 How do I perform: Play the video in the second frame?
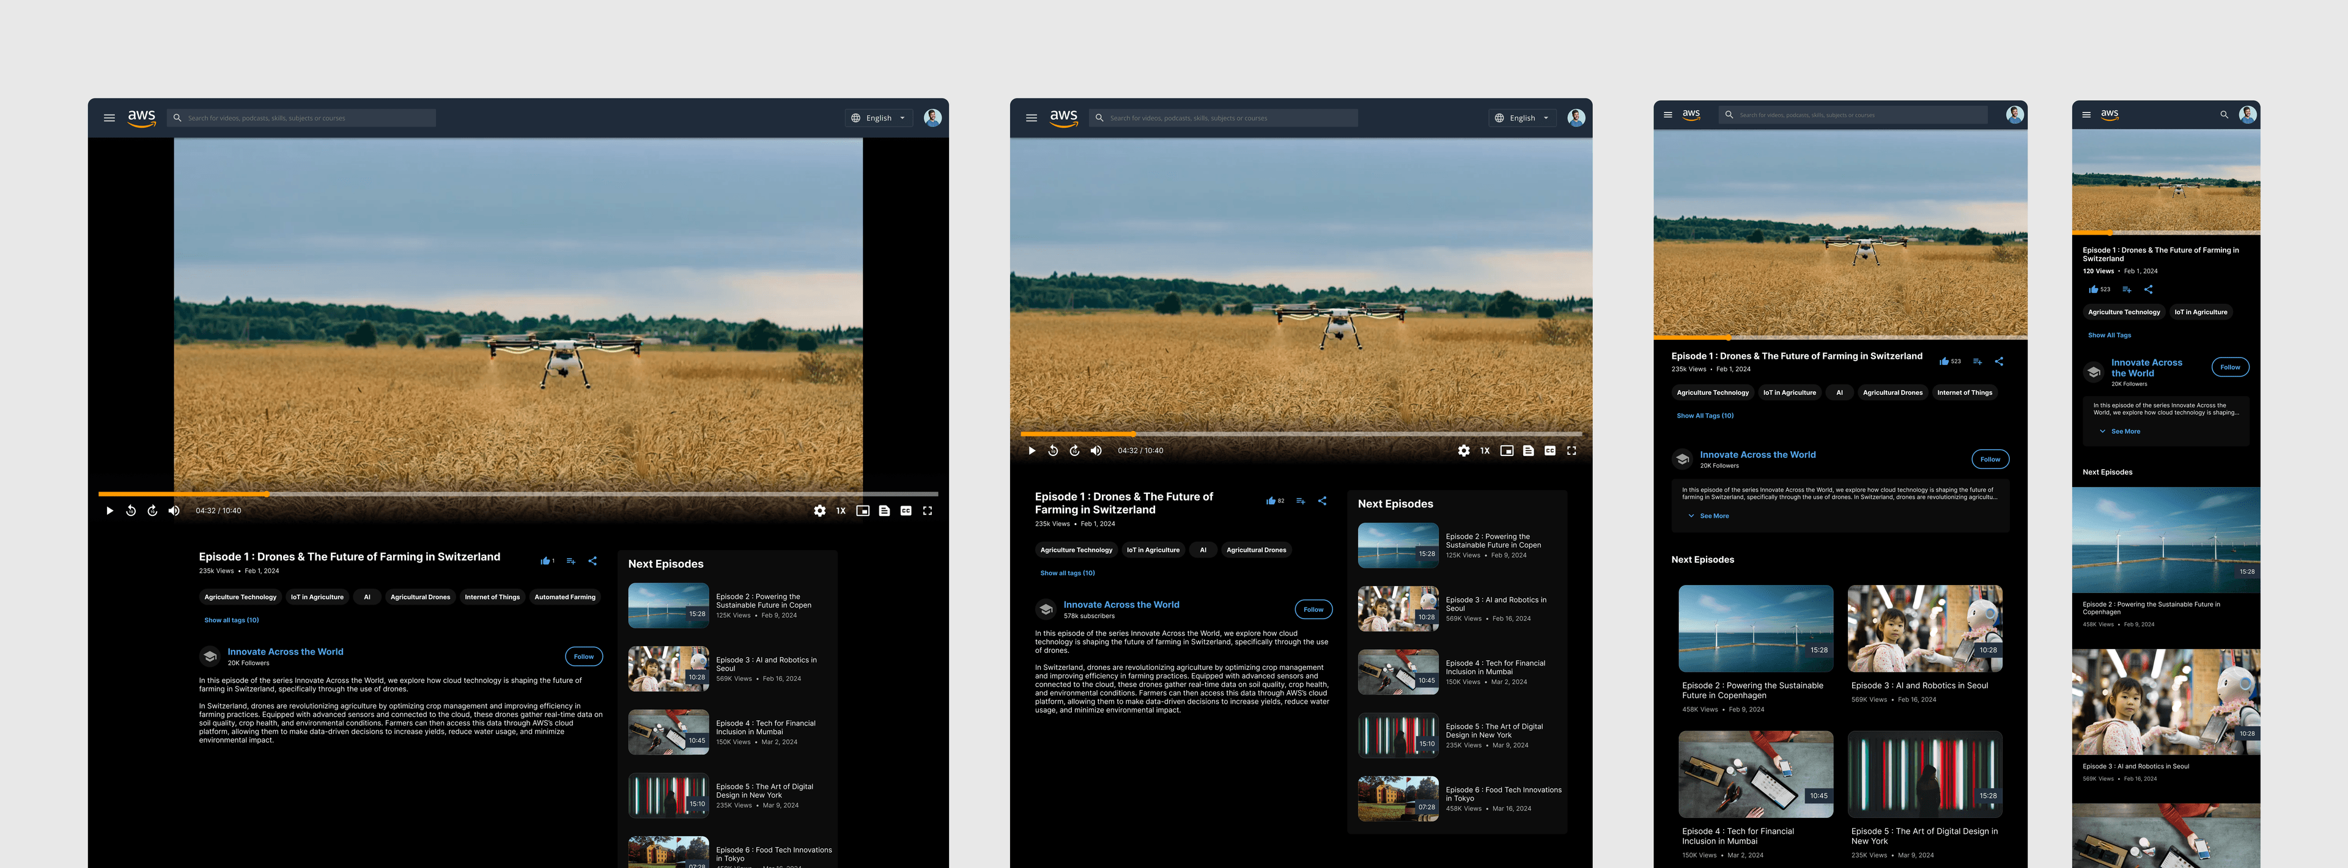pyautogui.click(x=1032, y=451)
